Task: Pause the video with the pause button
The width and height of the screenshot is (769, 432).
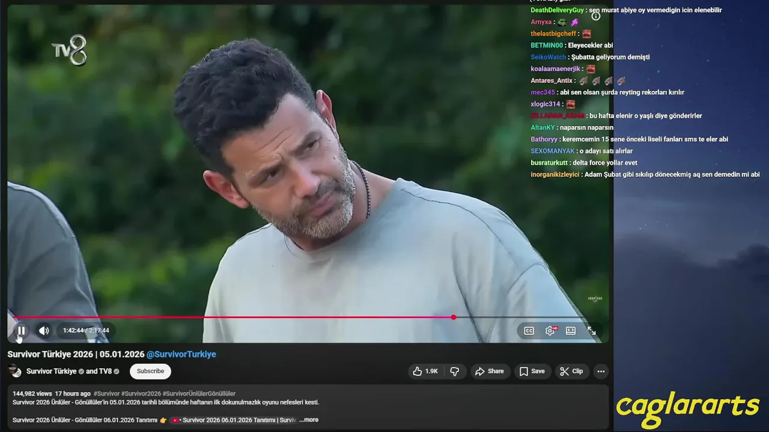Action: pos(21,331)
